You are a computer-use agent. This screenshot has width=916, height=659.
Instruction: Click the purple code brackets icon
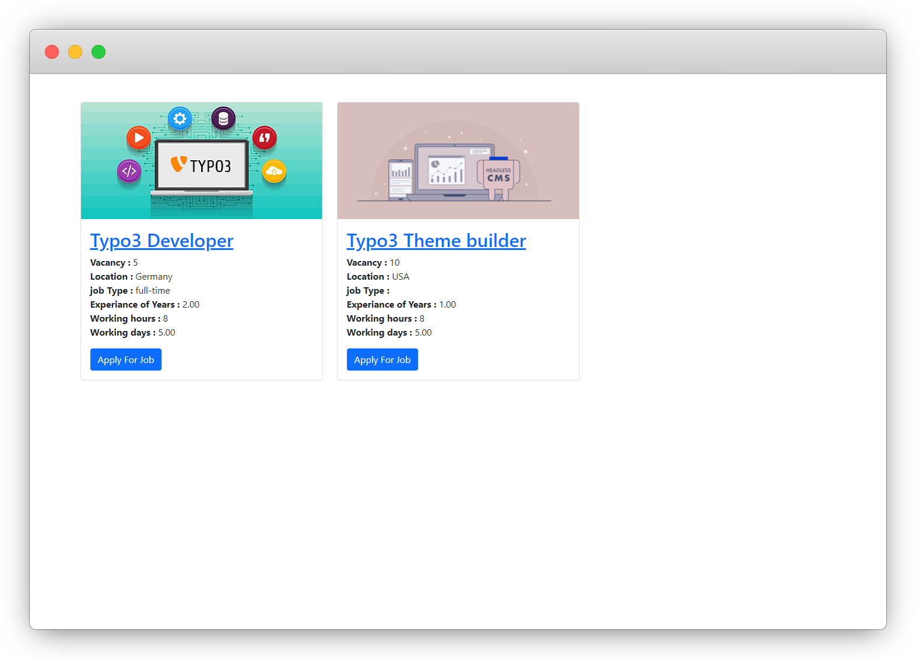[x=129, y=171]
